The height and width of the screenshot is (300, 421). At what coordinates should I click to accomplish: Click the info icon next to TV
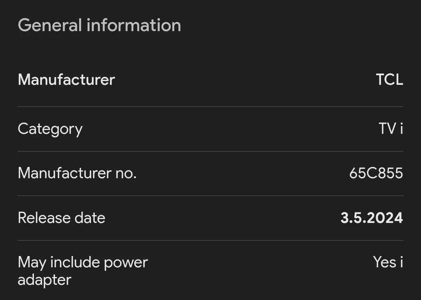tap(401, 129)
